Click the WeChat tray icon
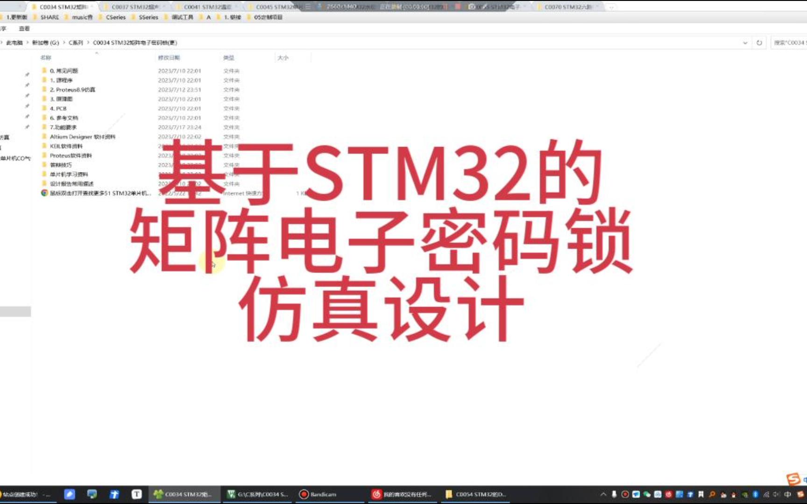 [x=647, y=494]
